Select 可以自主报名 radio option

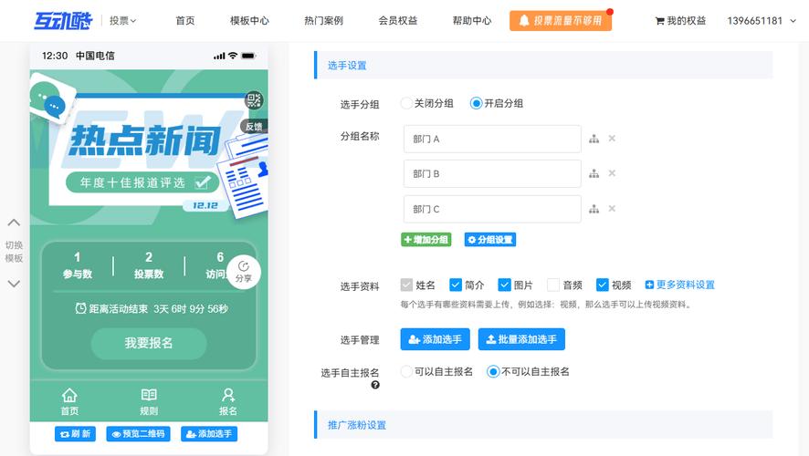coord(407,371)
